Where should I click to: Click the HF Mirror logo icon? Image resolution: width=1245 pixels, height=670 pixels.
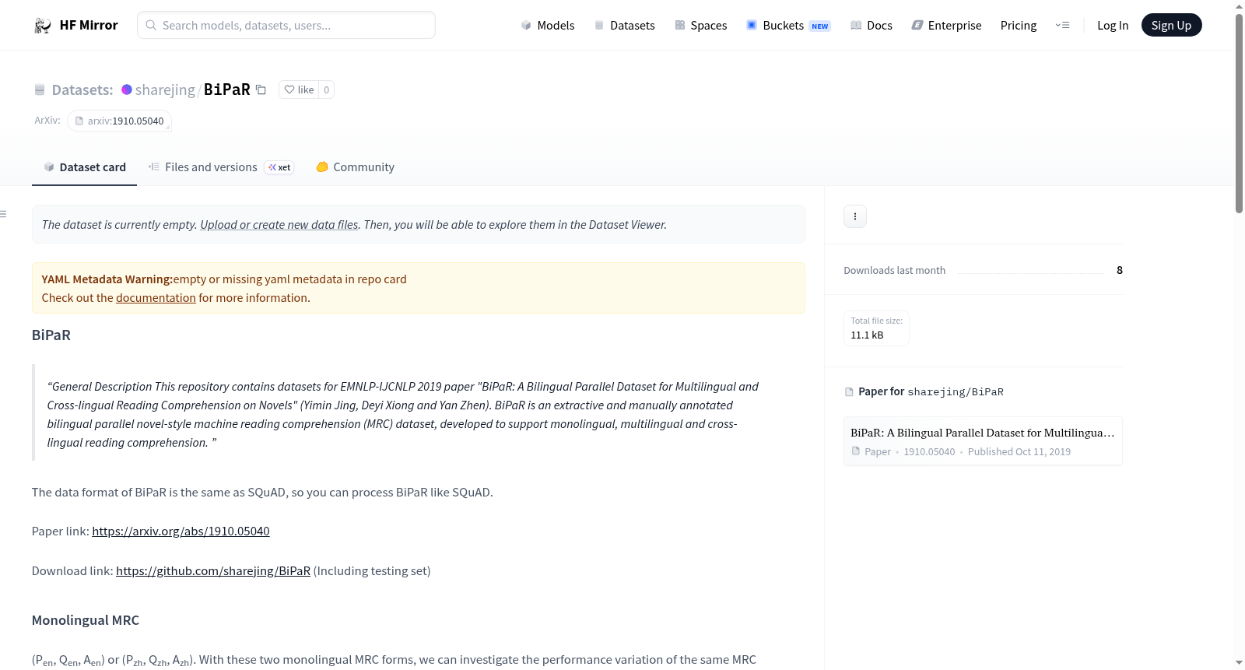43,26
